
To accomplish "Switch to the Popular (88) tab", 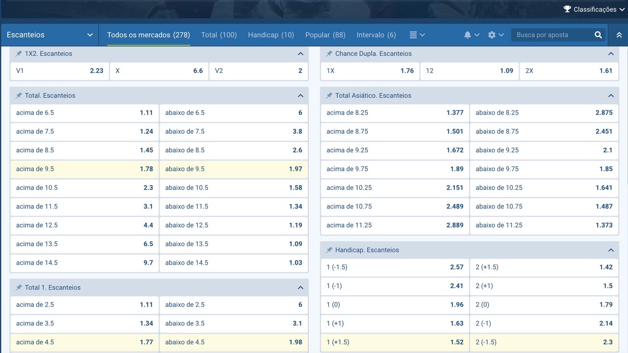I will point(325,35).
